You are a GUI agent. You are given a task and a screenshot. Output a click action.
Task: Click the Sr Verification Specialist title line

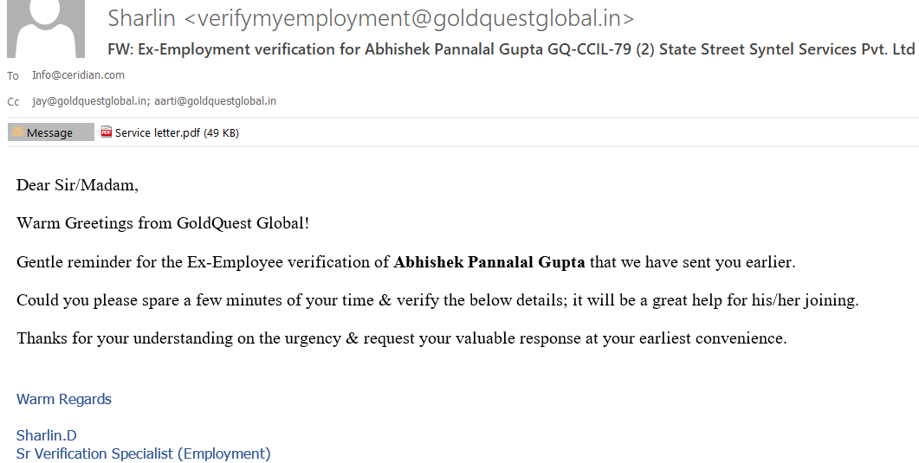click(x=144, y=453)
